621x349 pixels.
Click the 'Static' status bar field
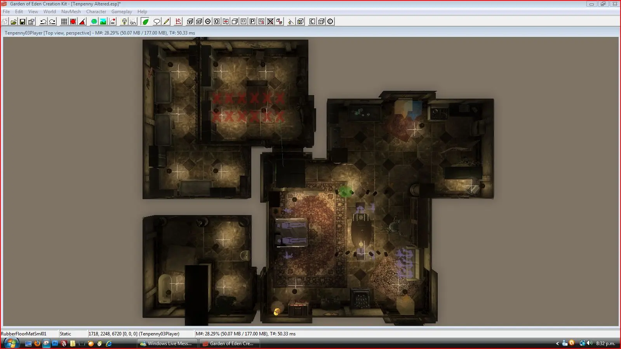(x=73, y=334)
